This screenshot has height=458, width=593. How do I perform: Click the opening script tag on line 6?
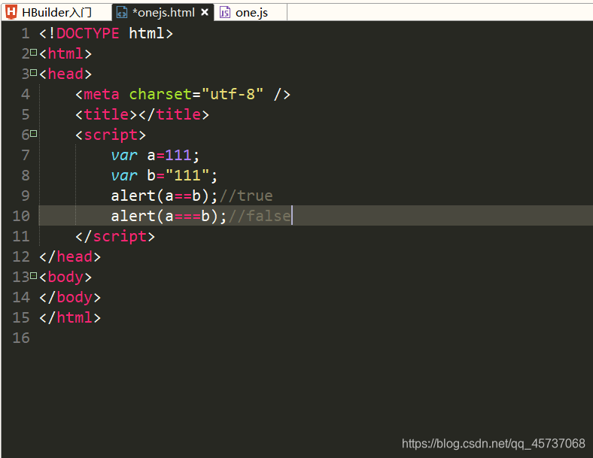[111, 135]
